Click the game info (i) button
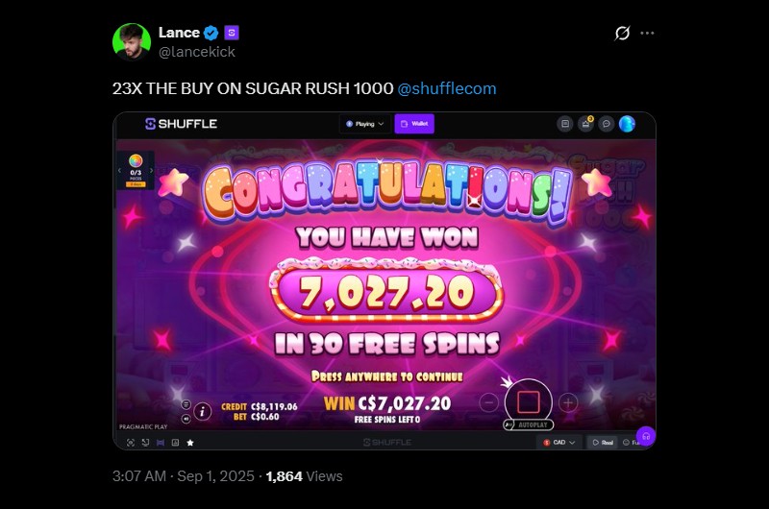 (202, 411)
